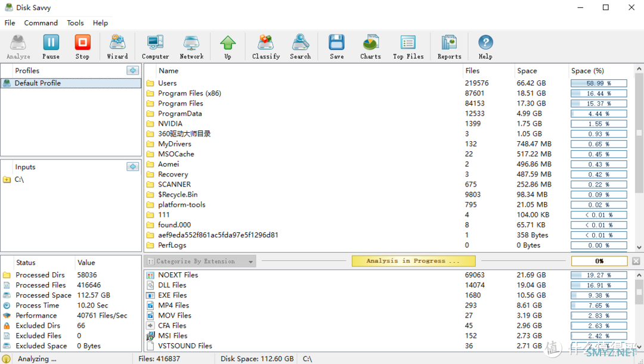Select the PerfLogs folder row
Screen dimensions: 644x364
coord(389,245)
